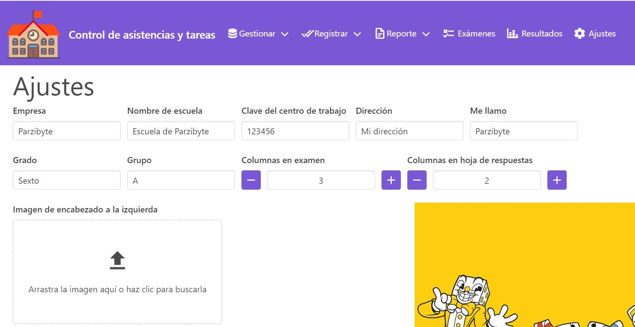Click the upload arrow icon

[117, 260]
